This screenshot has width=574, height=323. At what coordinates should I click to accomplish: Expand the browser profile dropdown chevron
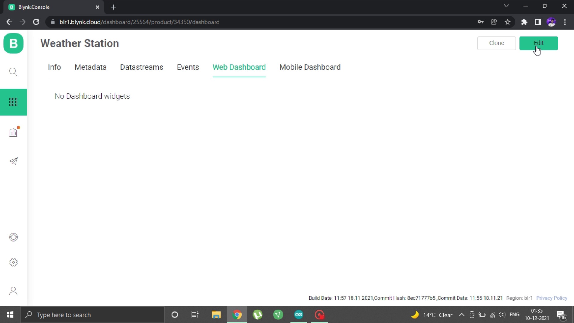click(506, 6)
